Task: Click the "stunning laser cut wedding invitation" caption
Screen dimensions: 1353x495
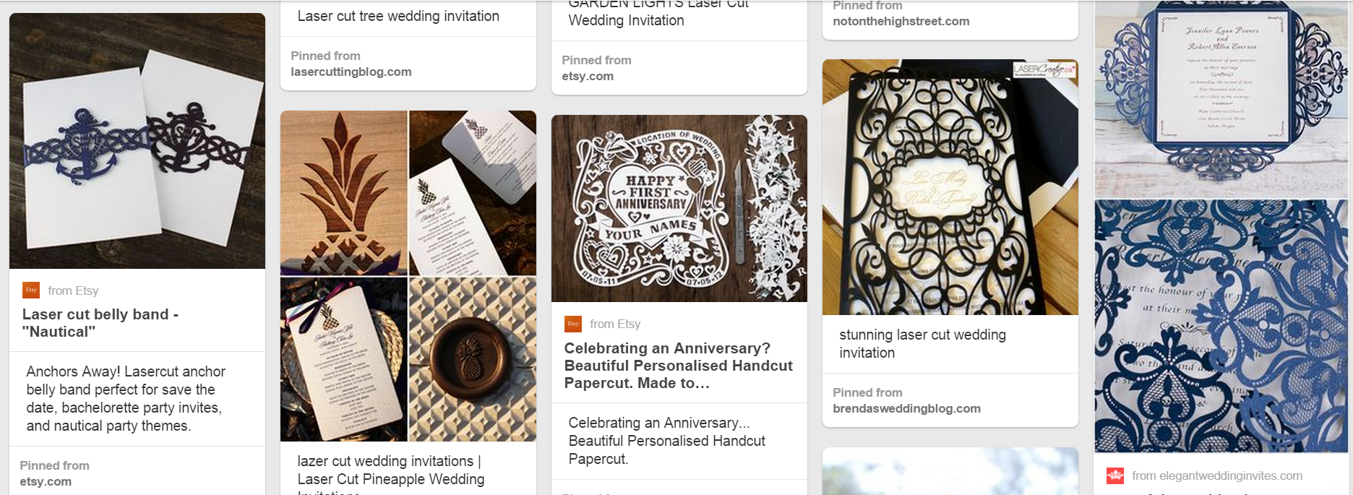Action: tap(922, 343)
